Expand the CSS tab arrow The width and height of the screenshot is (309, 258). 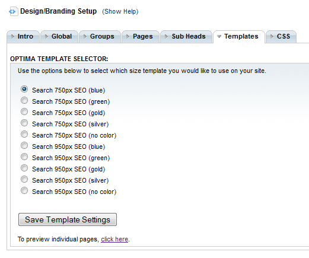pyautogui.click(x=272, y=36)
